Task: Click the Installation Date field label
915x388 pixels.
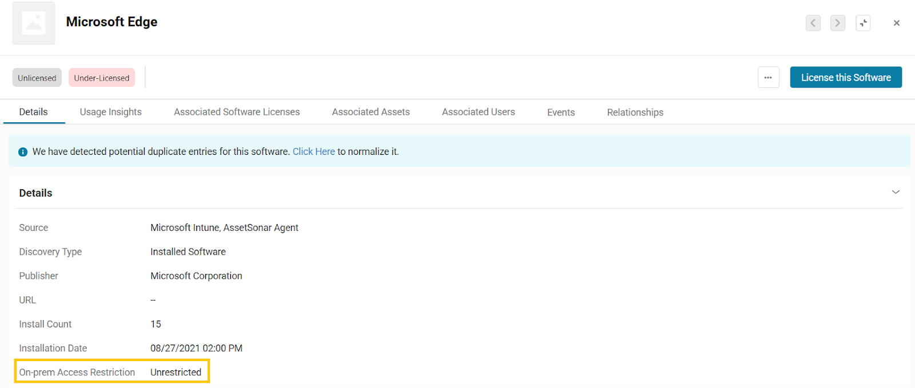Action: (53, 348)
